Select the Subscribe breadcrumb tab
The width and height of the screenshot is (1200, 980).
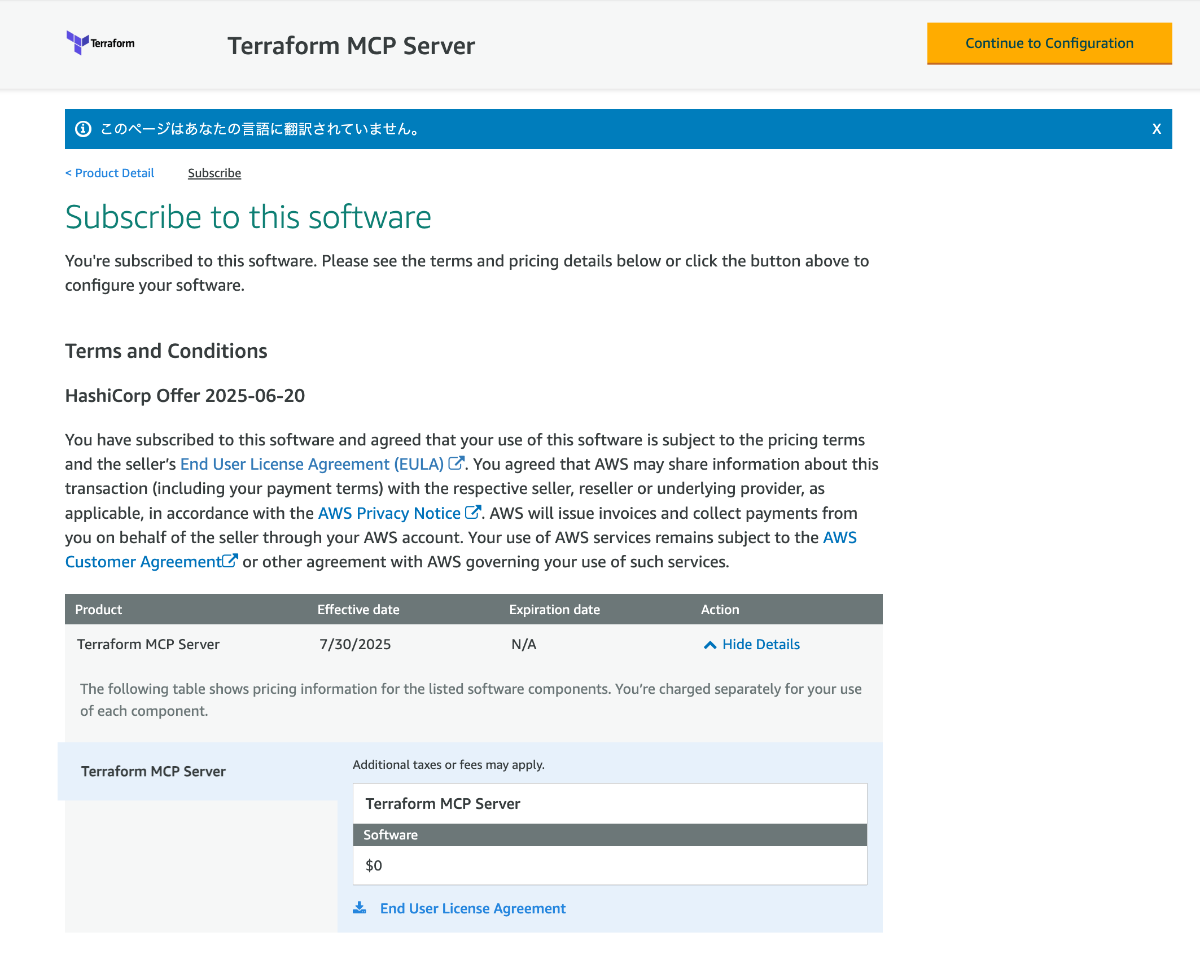(x=214, y=173)
